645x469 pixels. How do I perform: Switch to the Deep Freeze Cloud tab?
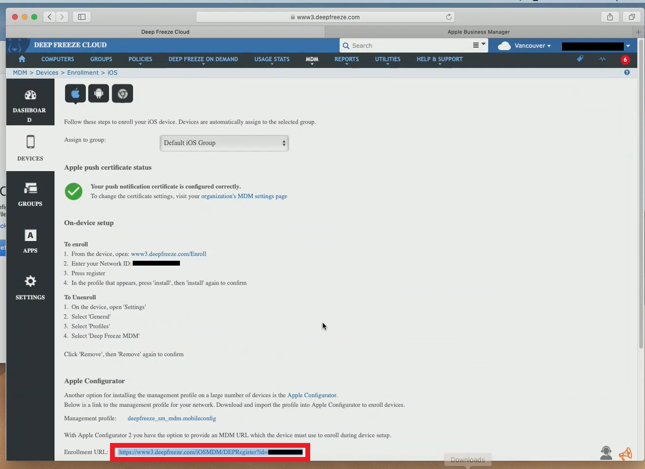165,32
